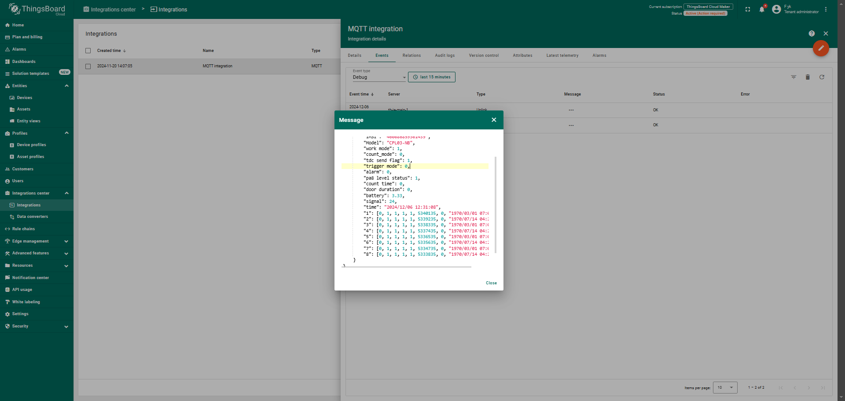This screenshot has width=845, height=401.
Task: Click vertical scrollbar in Message dialog
Action: tap(496, 205)
